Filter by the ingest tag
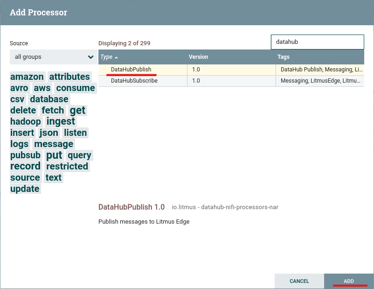 coord(61,121)
